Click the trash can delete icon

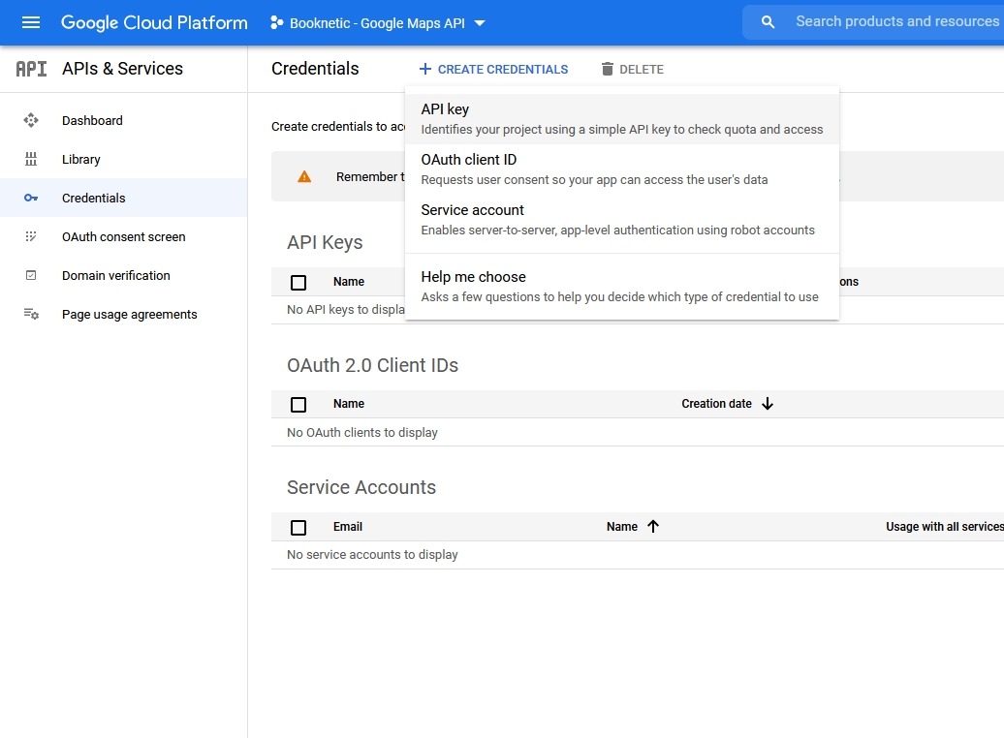point(608,69)
